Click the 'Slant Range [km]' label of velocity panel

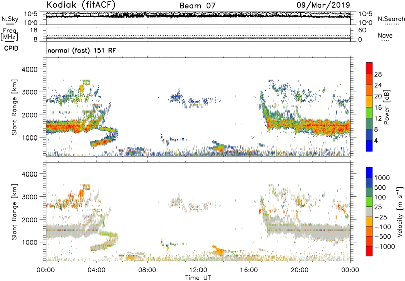tap(14, 212)
